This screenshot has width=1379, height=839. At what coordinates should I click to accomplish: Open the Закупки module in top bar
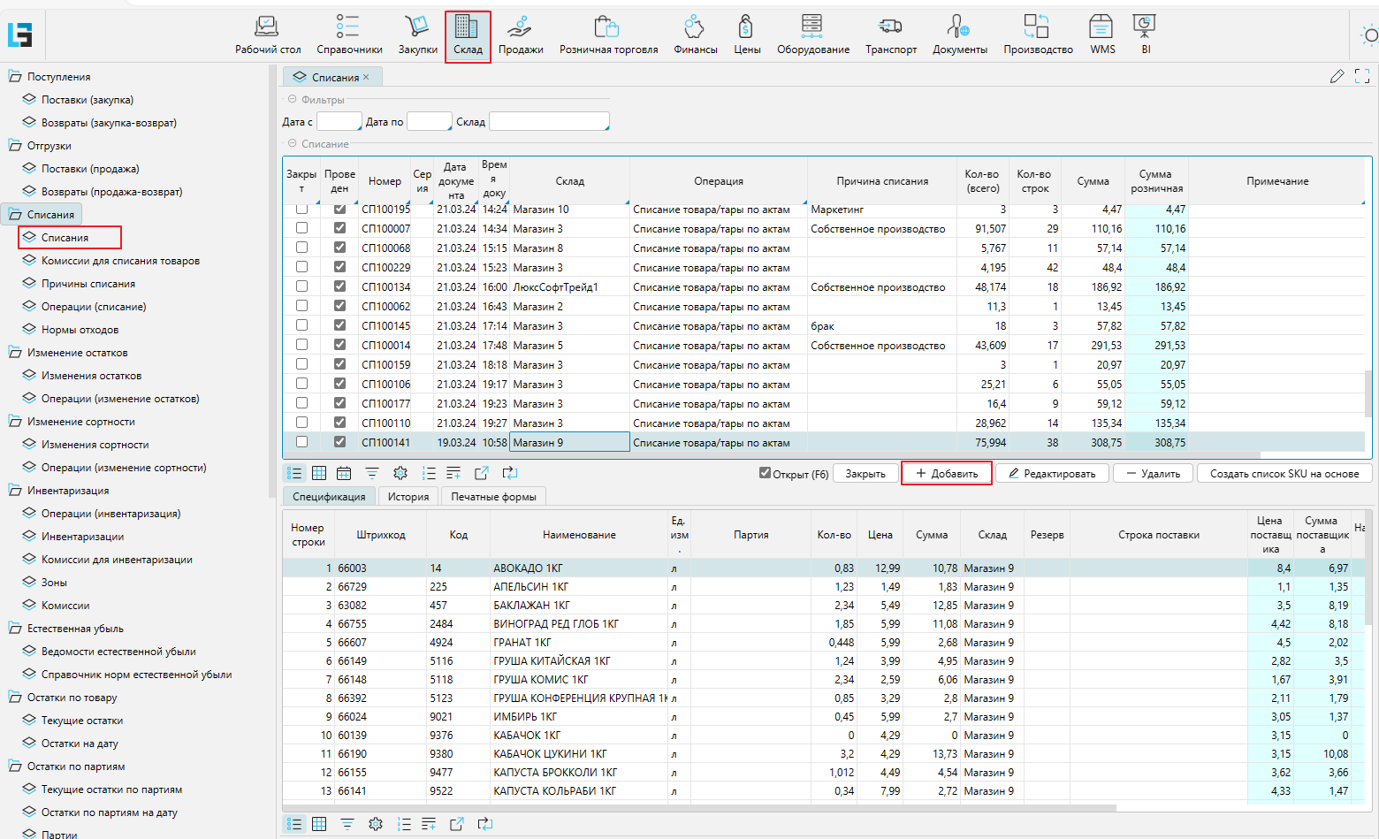pos(417,35)
